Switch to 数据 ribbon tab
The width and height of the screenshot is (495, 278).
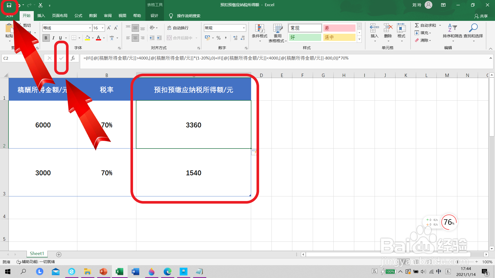pyautogui.click(x=93, y=16)
